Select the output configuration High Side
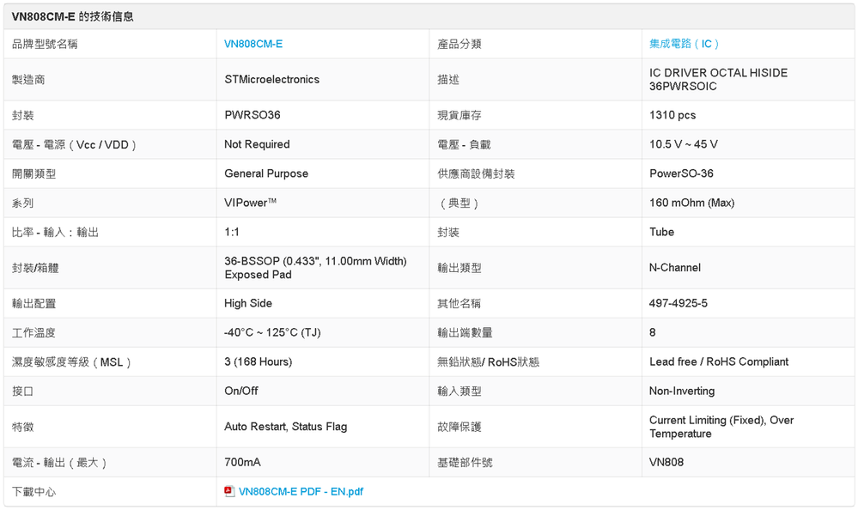This screenshot has height=510, width=858. (248, 303)
